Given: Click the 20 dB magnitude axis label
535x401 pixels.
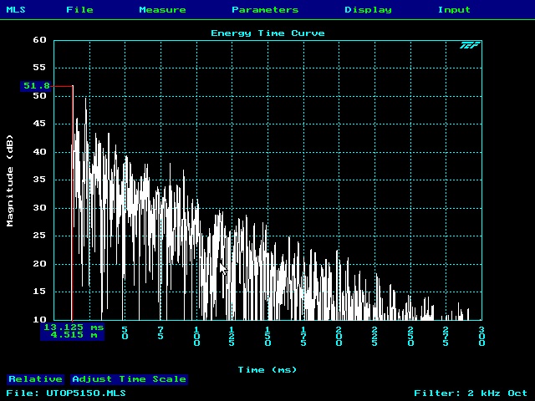Looking at the screenshot, I should tap(39, 264).
